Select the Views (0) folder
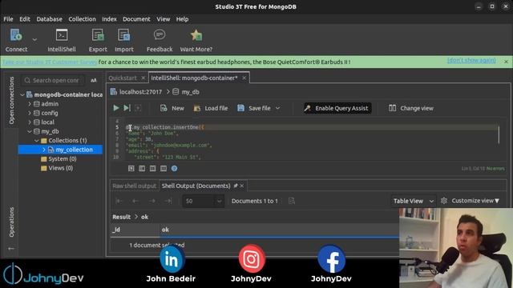This screenshot has width=513, height=288. [x=61, y=168]
